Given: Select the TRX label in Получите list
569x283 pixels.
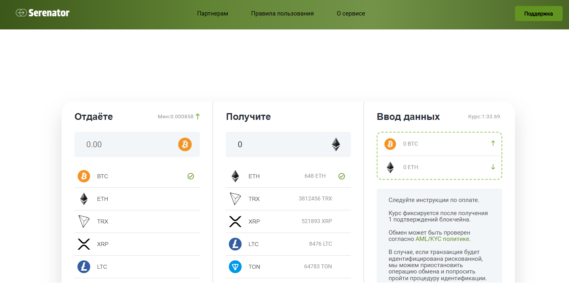Looking at the screenshot, I should 254,199.
